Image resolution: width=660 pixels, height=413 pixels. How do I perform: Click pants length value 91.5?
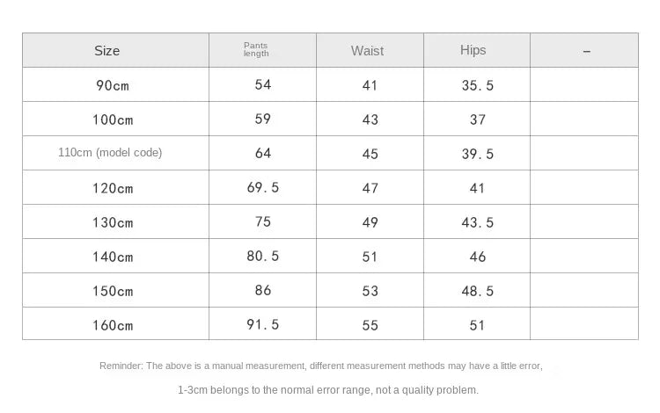pyautogui.click(x=263, y=324)
